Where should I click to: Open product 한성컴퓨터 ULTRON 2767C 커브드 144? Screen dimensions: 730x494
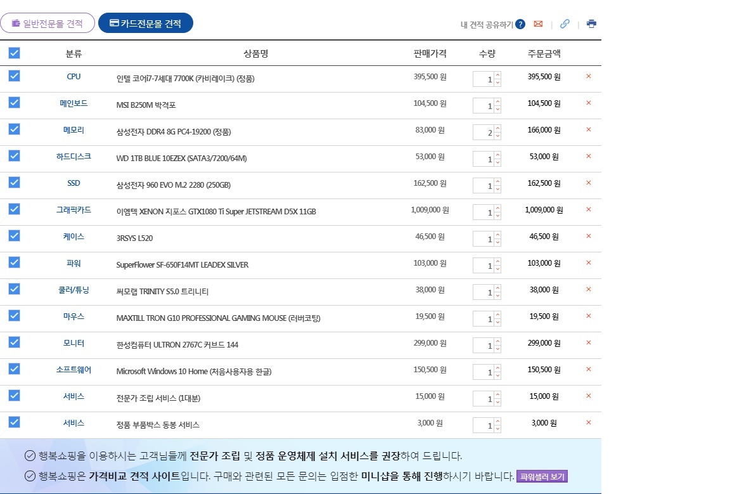pyautogui.click(x=177, y=344)
